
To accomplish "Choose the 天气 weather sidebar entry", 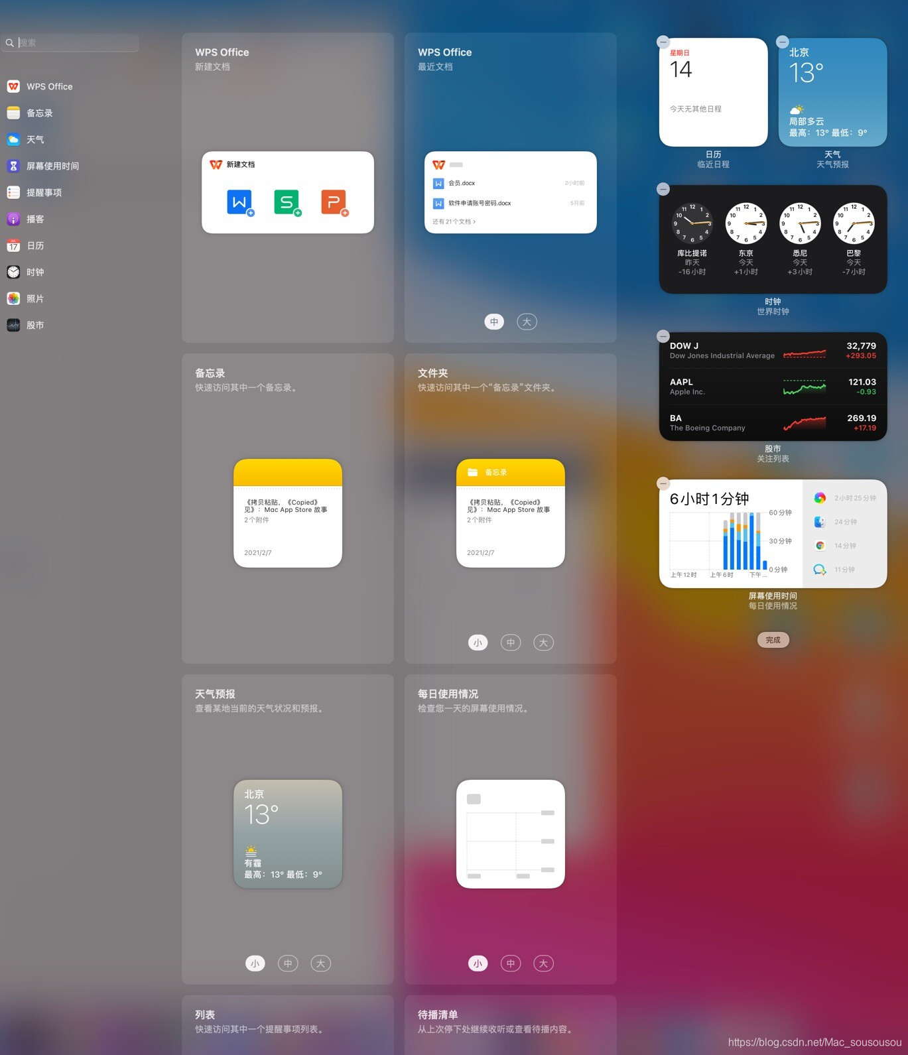I will pyautogui.click(x=25, y=139).
